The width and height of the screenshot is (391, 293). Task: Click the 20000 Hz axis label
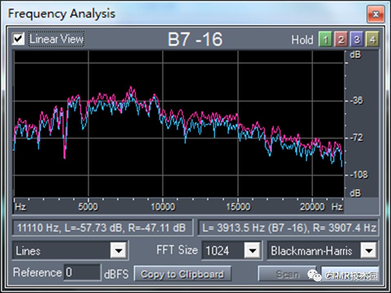tap(312, 207)
